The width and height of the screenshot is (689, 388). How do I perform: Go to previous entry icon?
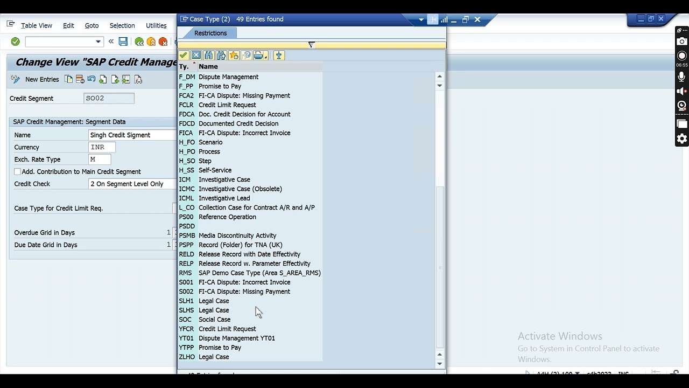[x=103, y=79]
